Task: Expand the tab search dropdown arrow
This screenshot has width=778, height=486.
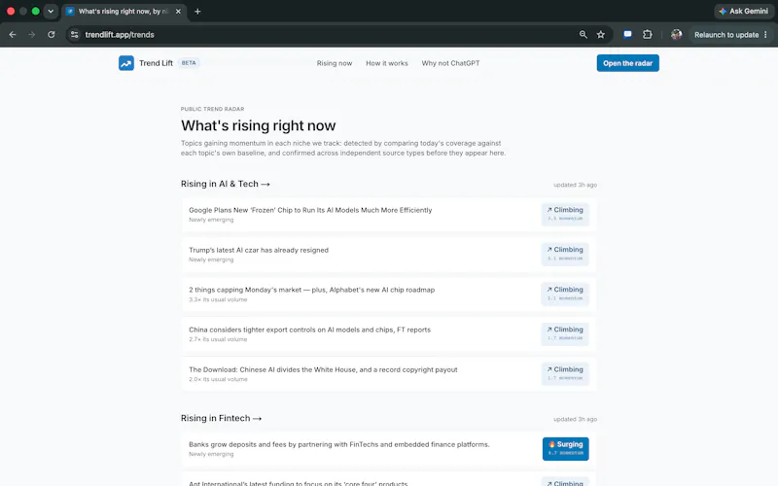Action: click(51, 12)
